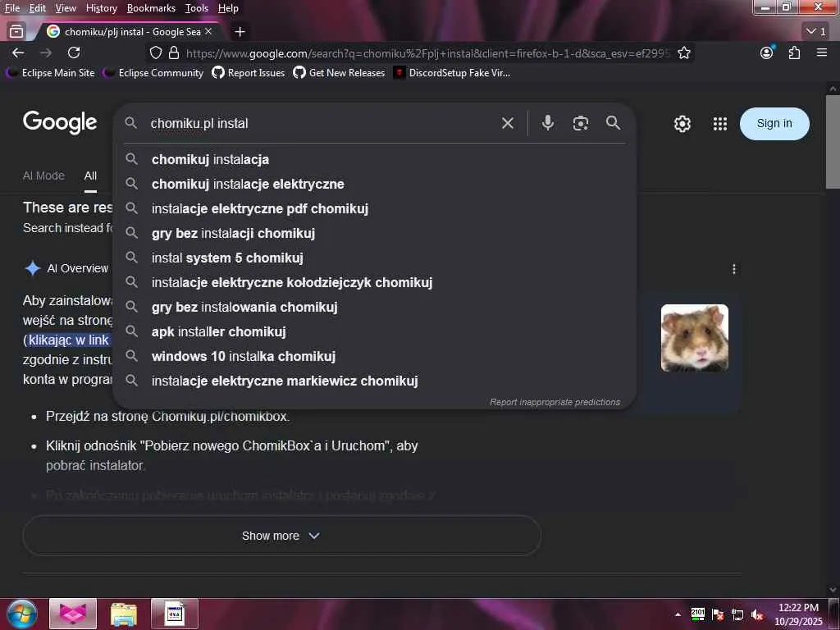Screen dimensions: 840x630
Task: Expand the list all tabs dropdown
Action: (816, 32)
